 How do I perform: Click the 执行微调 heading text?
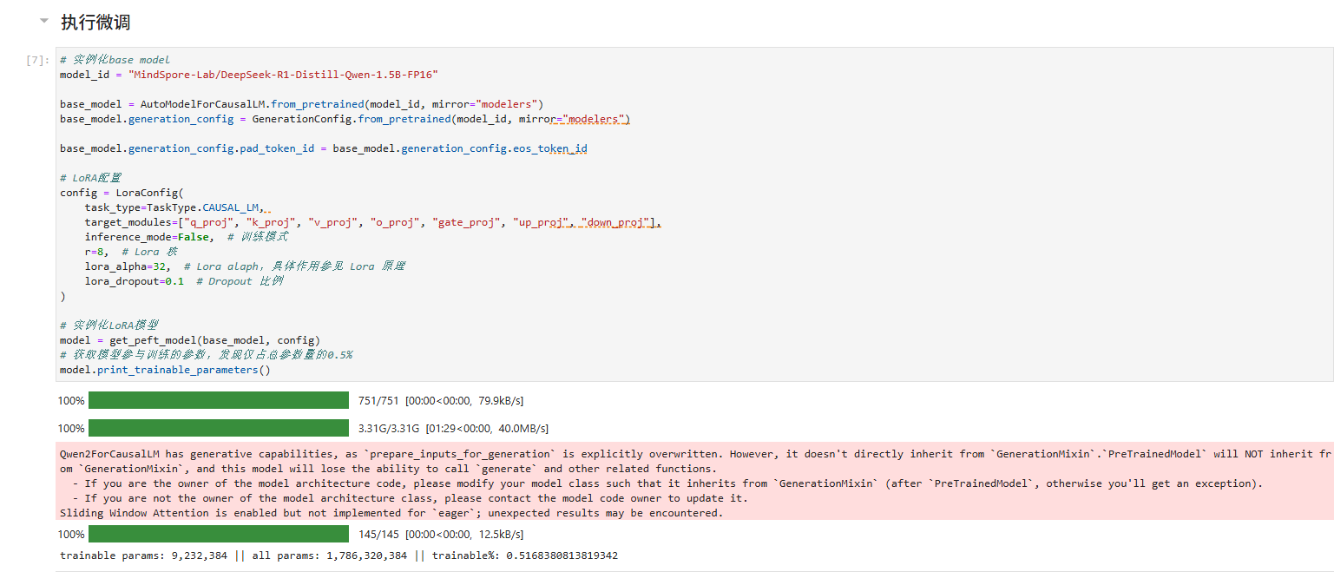pos(95,23)
